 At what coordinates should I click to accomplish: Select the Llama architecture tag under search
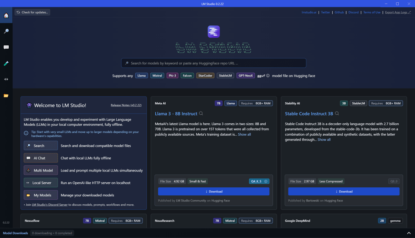click(x=141, y=76)
